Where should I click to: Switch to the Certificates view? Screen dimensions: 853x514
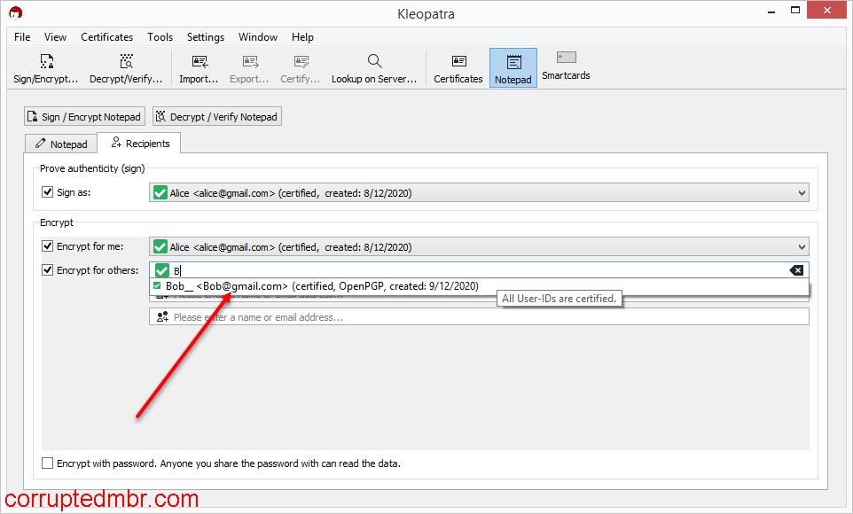point(457,66)
